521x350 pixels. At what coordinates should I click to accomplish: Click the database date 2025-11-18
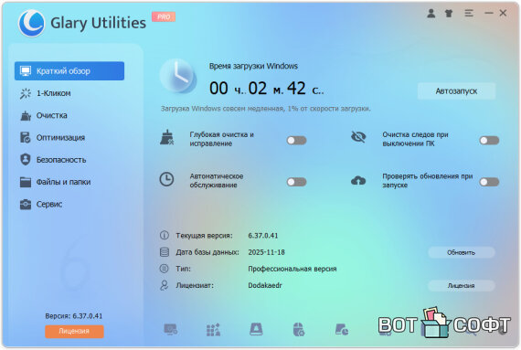click(x=267, y=252)
